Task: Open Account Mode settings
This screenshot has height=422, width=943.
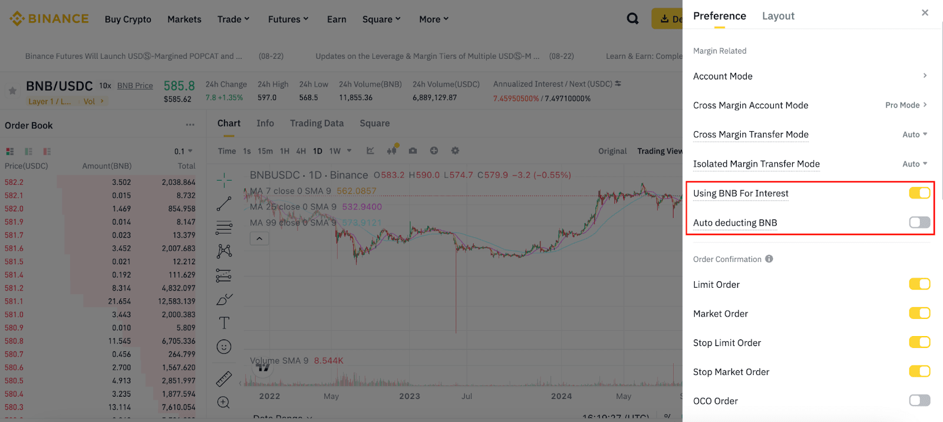Action: click(810, 76)
